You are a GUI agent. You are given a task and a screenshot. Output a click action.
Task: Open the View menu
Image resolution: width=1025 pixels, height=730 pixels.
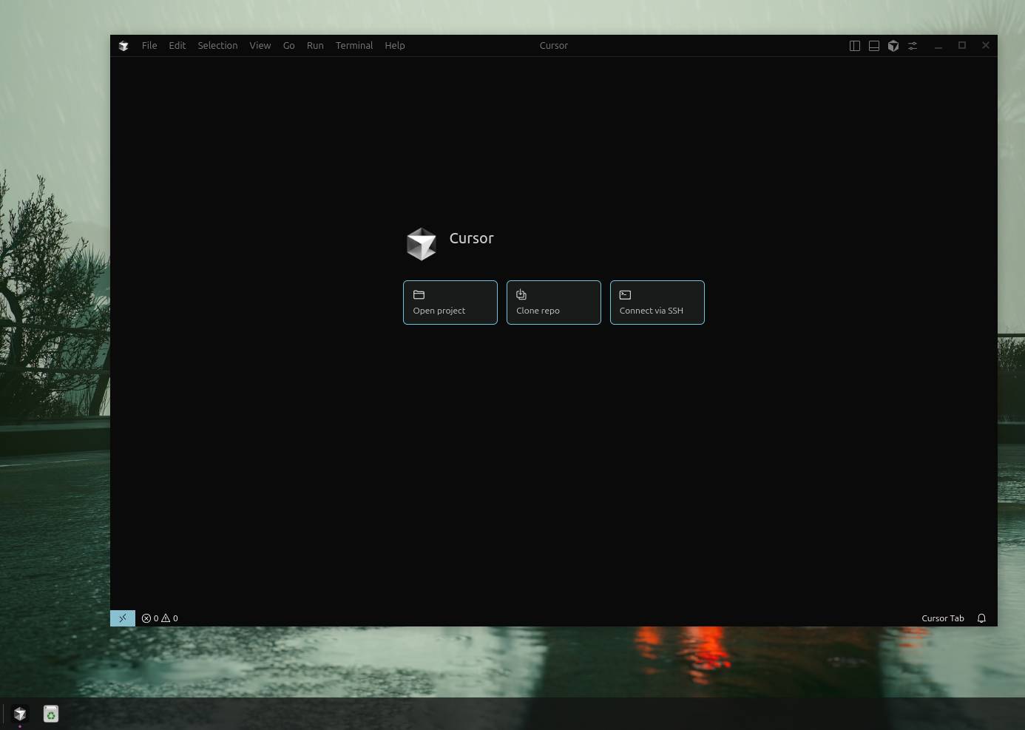[x=260, y=45]
